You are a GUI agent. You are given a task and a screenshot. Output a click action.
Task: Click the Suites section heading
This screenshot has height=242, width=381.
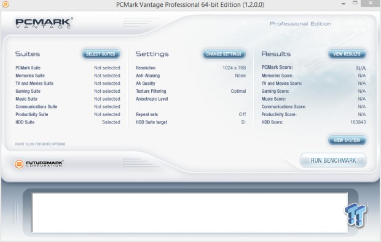tap(28, 54)
